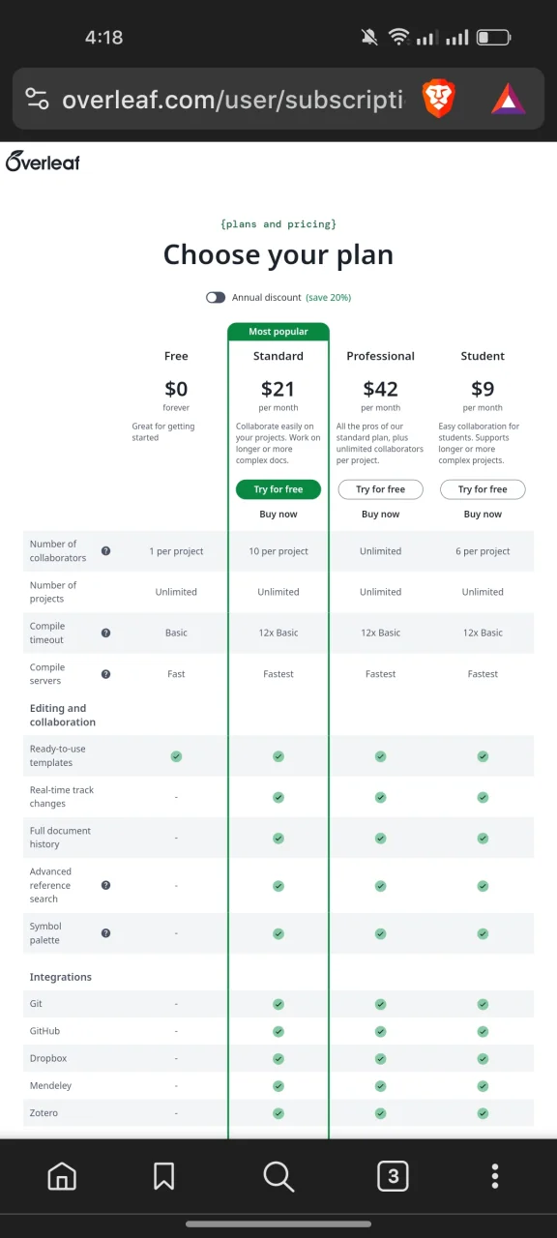Click Buy now under Standard plan
The height and width of the screenshot is (1238, 557).
pos(278,515)
